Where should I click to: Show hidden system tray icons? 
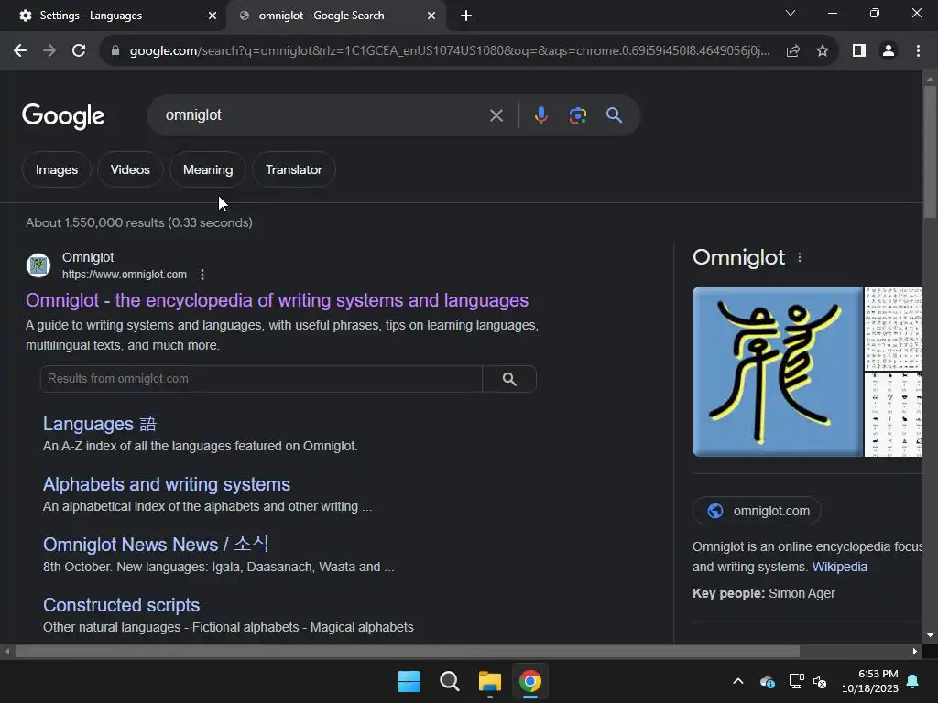738,681
